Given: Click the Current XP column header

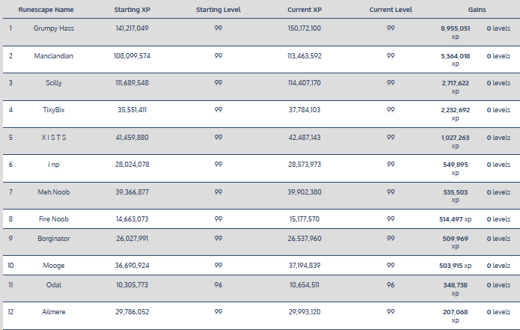Looking at the screenshot, I should pos(304,8).
